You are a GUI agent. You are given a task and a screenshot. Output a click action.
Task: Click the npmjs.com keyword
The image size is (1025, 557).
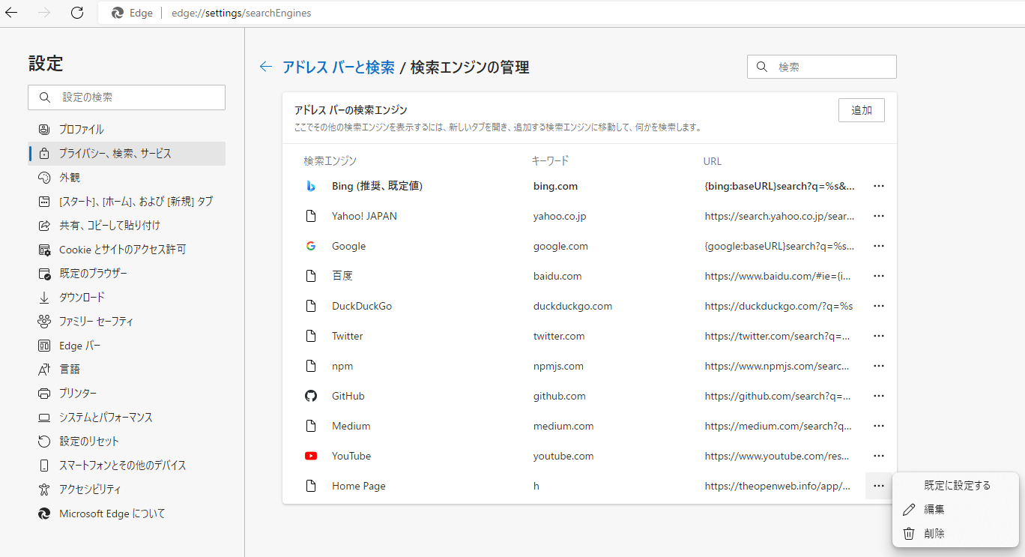coord(558,366)
